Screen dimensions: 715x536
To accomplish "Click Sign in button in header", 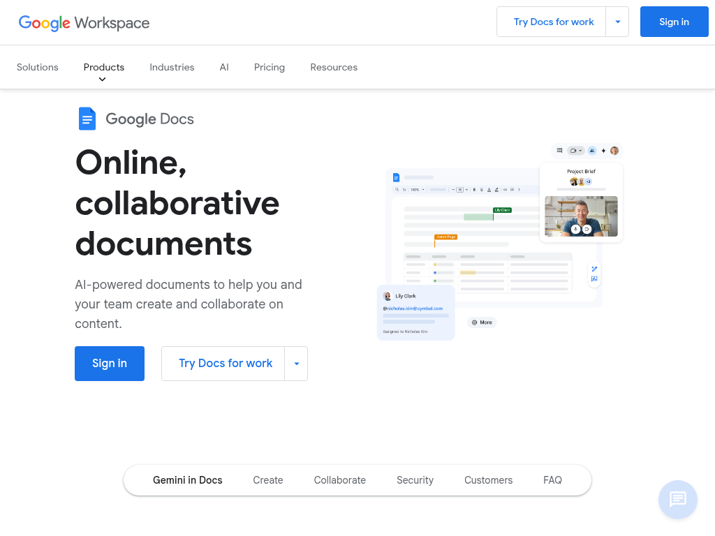I will (x=674, y=22).
